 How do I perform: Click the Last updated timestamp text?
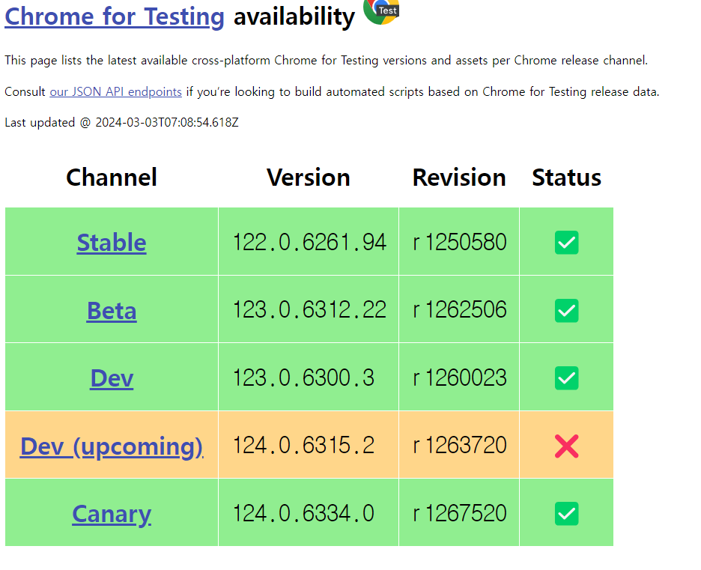[121, 123]
